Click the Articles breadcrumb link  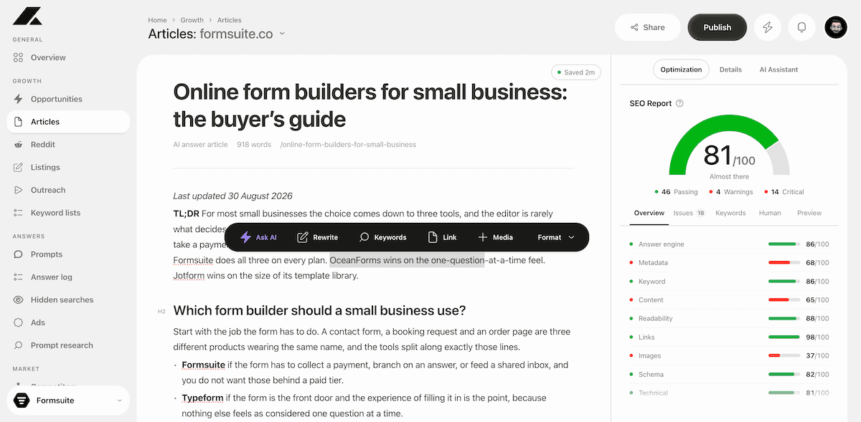pyautogui.click(x=230, y=20)
